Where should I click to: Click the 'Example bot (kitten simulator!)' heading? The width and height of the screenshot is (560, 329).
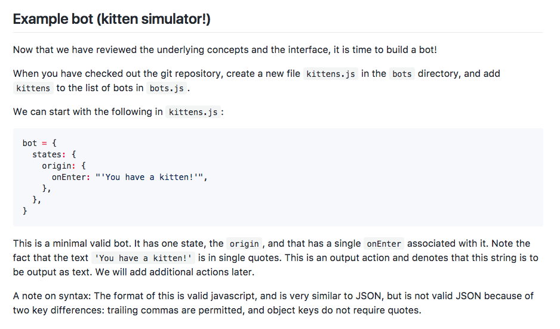coord(112,18)
